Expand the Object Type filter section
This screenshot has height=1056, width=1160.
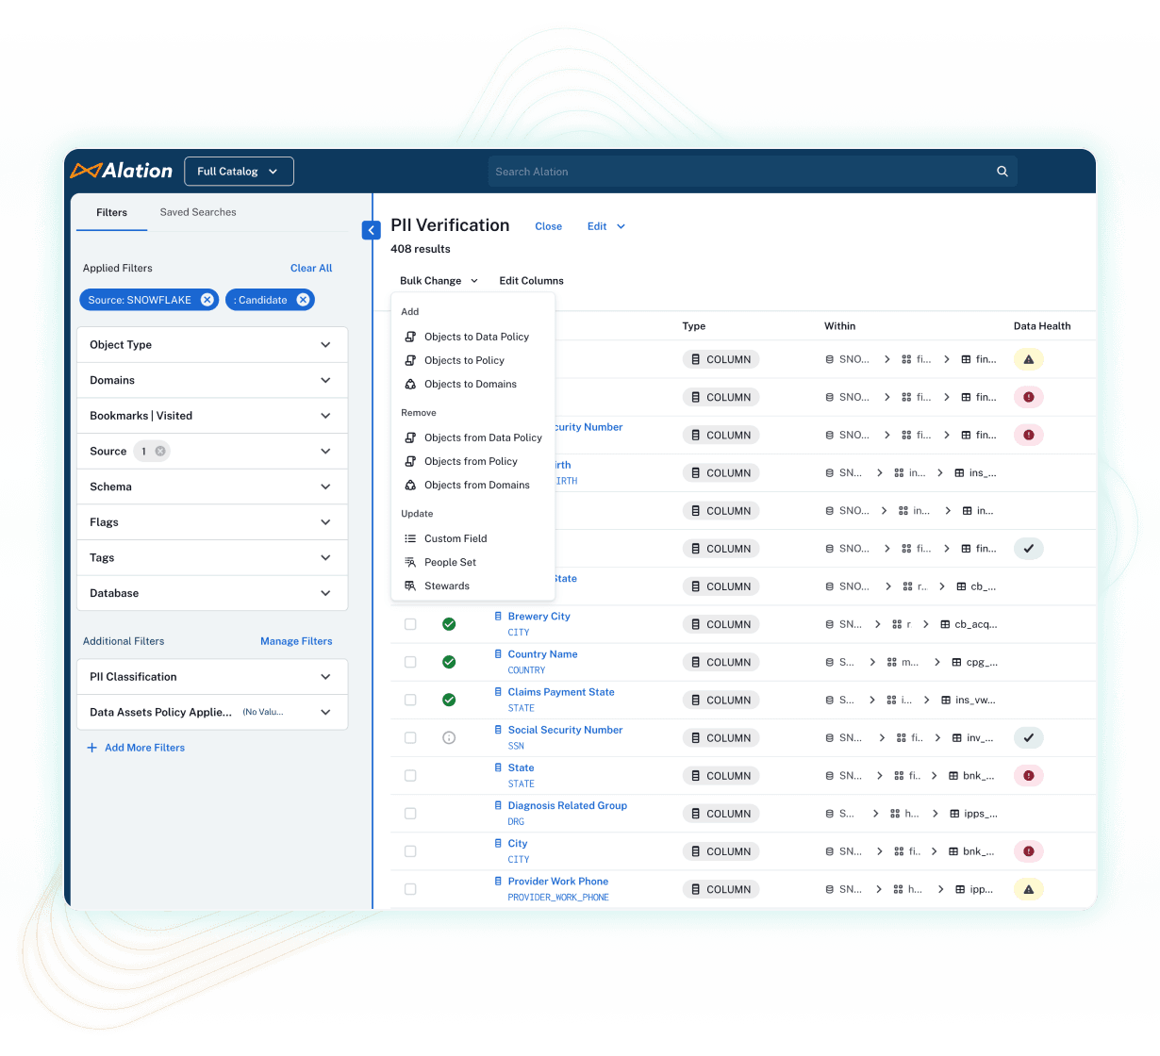pyautogui.click(x=325, y=344)
